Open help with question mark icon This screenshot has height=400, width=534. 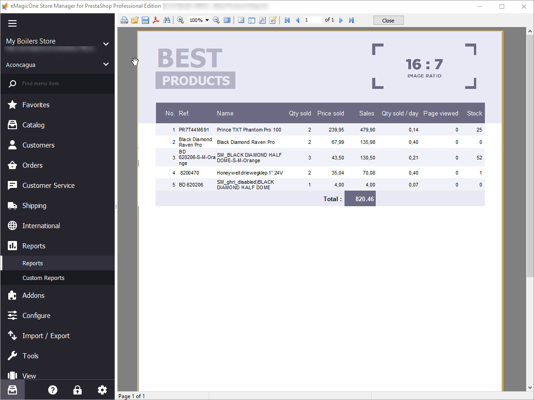(x=53, y=390)
